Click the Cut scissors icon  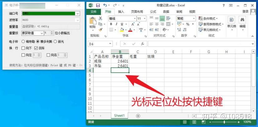tap(100, 18)
